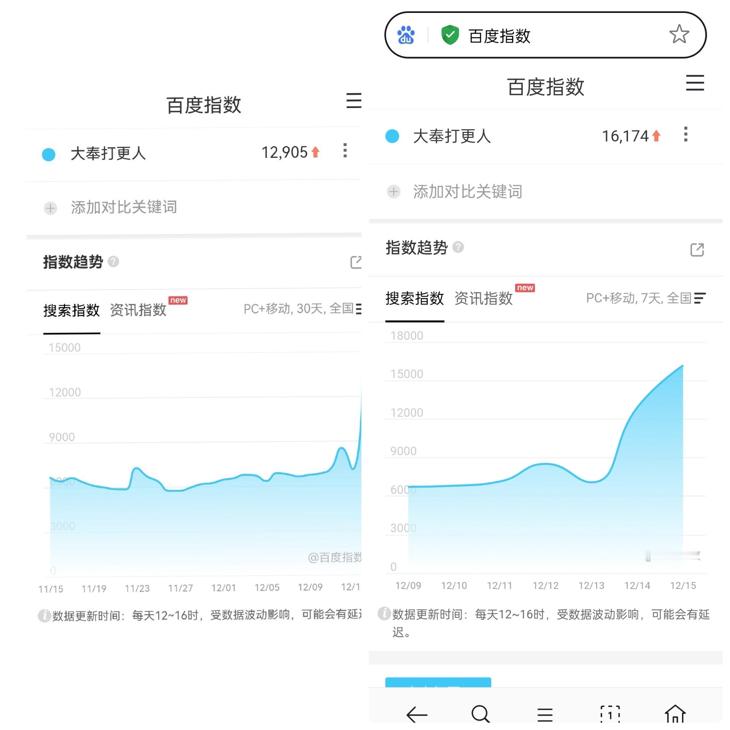Click the plus icon for adding a keyword, left panel
This screenshot has width=730, height=730.
pyautogui.click(x=50, y=208)
